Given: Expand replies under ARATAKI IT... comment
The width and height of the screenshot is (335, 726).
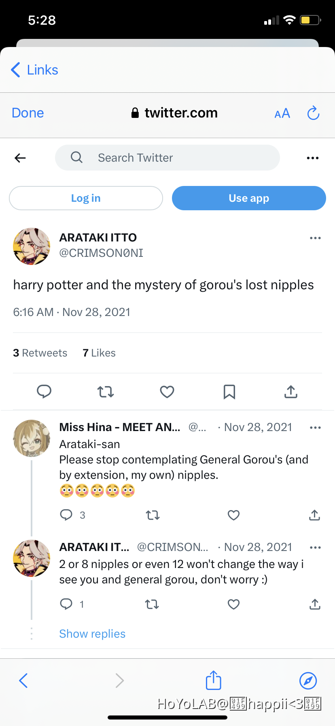Looking at the screenshot, I should pyautogui.click(x=92, y=633).
